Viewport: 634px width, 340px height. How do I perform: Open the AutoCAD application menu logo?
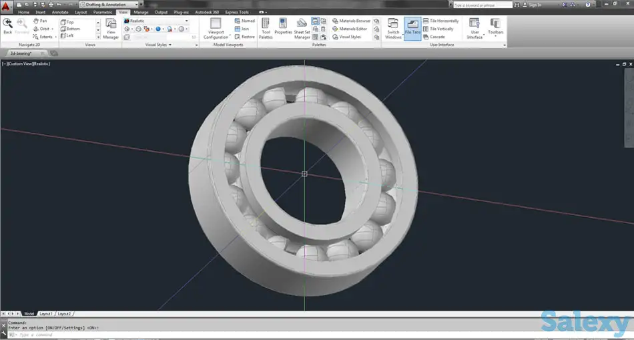tap(5, 7)
